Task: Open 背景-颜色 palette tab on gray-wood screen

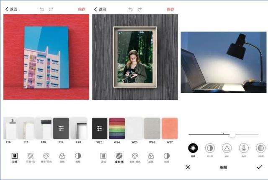Action: (135, 158)
